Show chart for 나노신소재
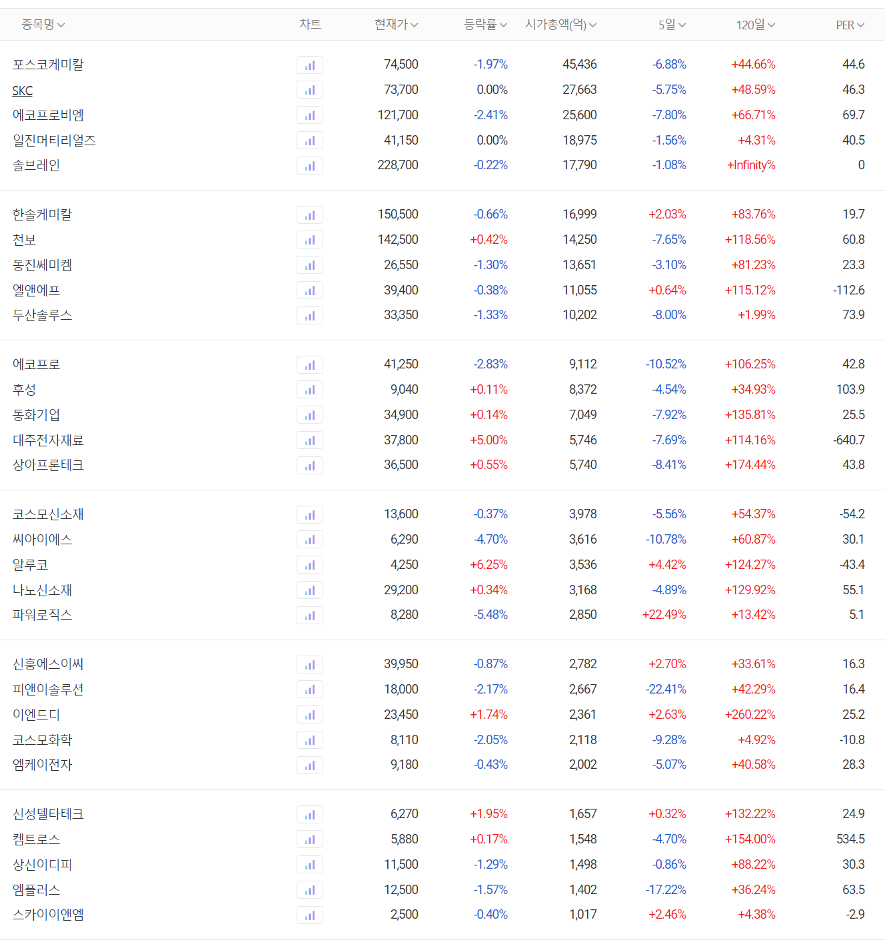885x946 pixels. 310,590
